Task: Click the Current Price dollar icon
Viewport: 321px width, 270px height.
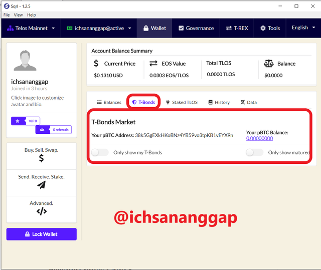Action: (x=96, y=63)
